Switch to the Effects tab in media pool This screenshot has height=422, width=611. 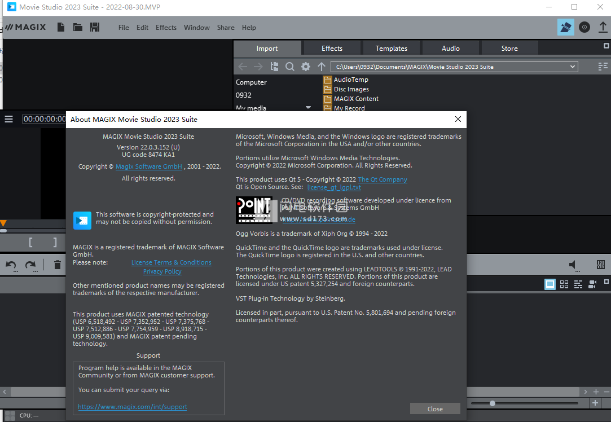(x=332, y=49)
